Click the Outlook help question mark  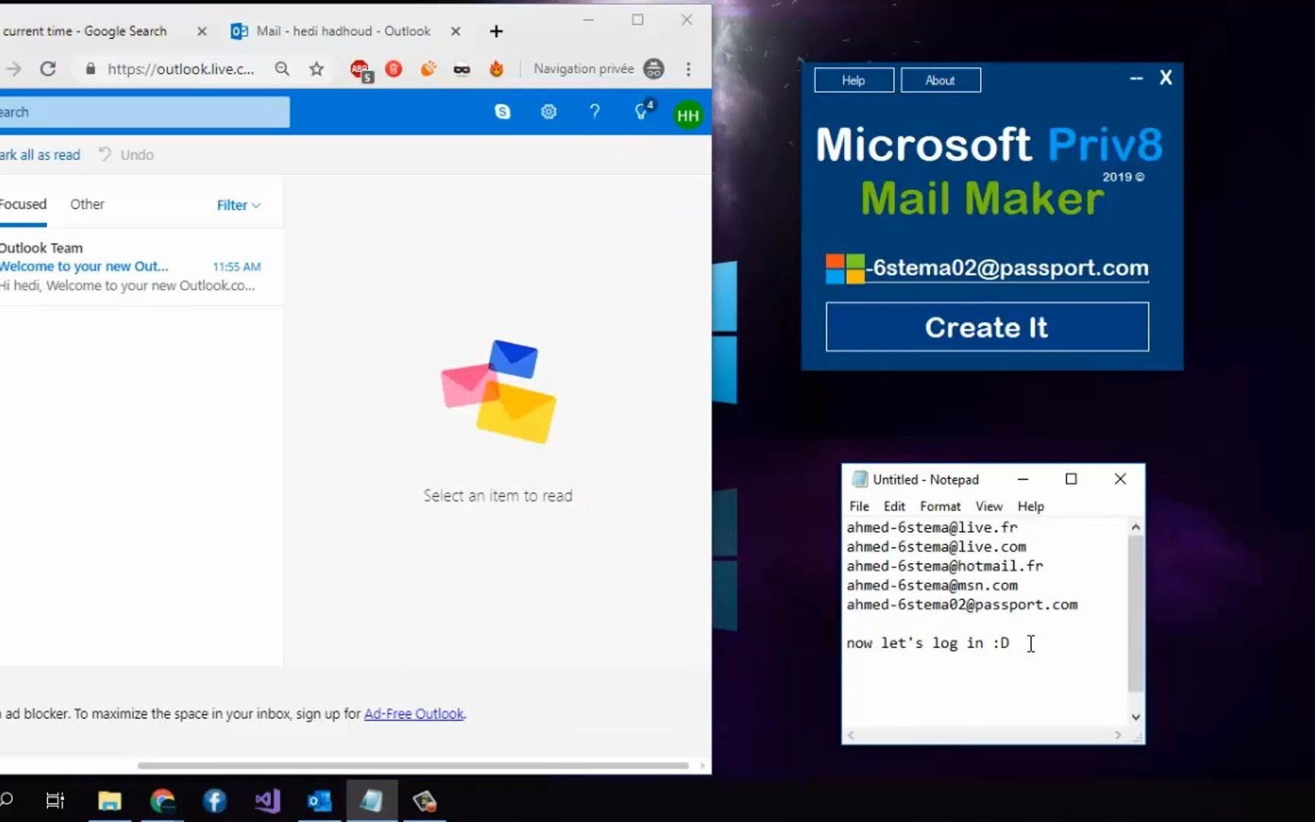[x=594, y=112]
